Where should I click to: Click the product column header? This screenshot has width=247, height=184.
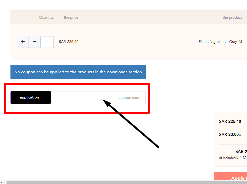232,17
